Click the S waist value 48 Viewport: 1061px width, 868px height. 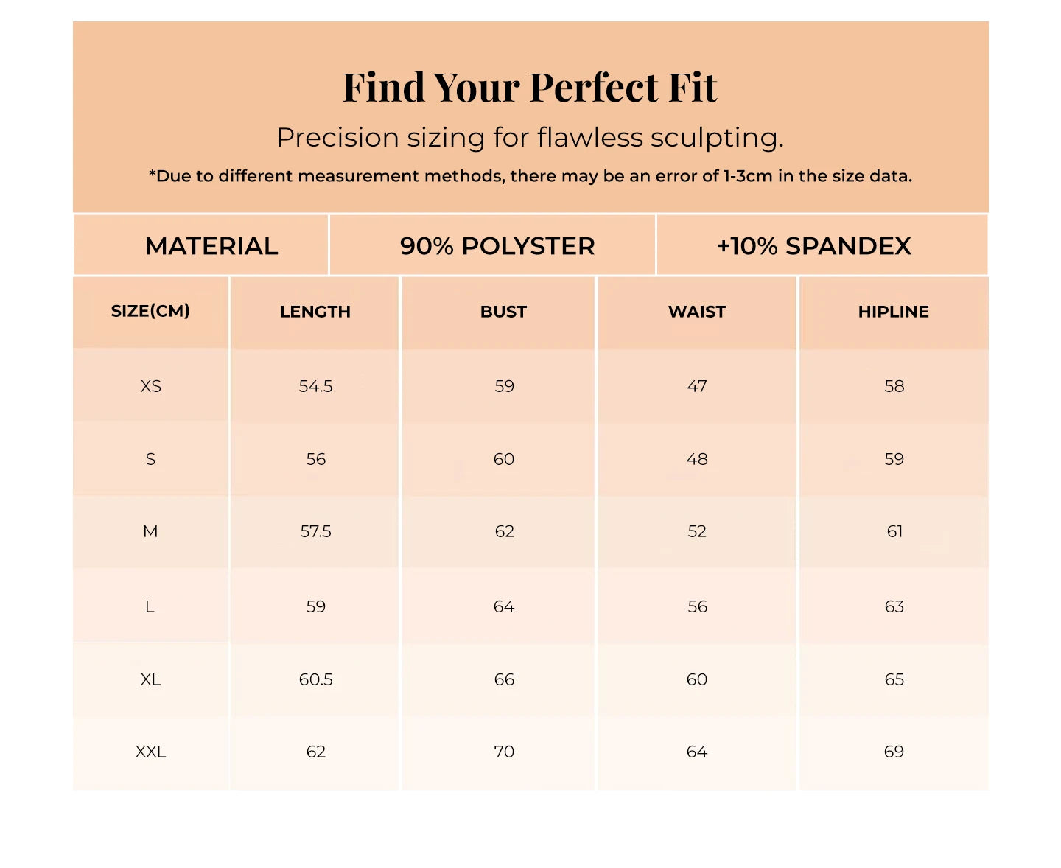pos(697,459)
